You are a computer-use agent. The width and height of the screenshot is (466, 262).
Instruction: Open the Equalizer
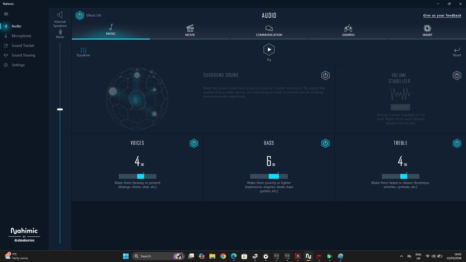[83, 52]
